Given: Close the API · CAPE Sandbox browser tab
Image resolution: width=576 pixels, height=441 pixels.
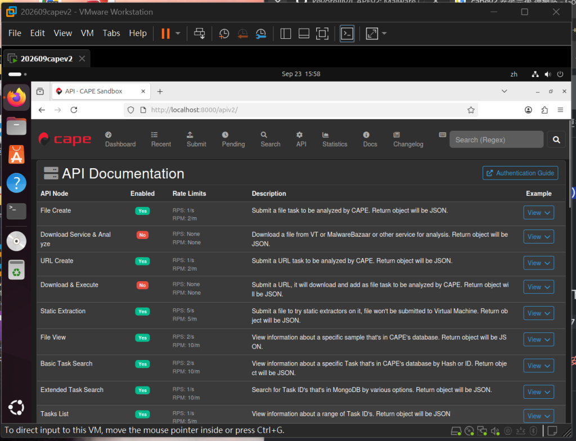Looking at the screenshot, I should [x=143, y=91].
